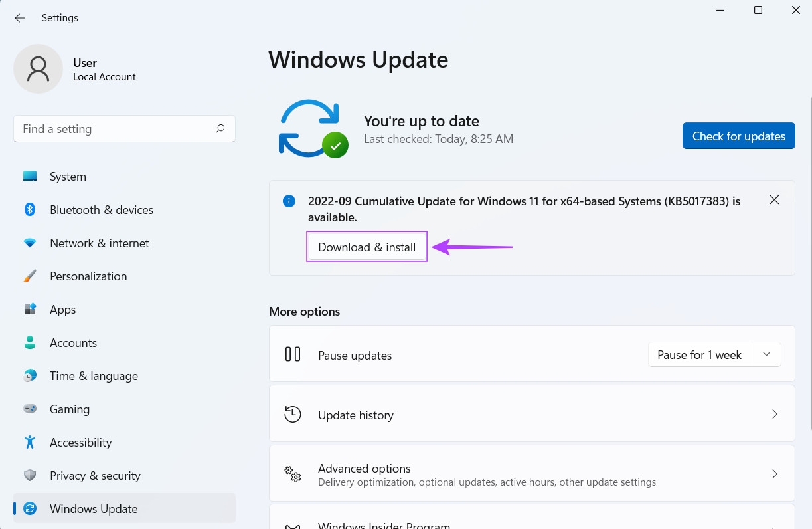Open the pause duration dropdown arrow
812x529 pixels.
coord(767,354)
